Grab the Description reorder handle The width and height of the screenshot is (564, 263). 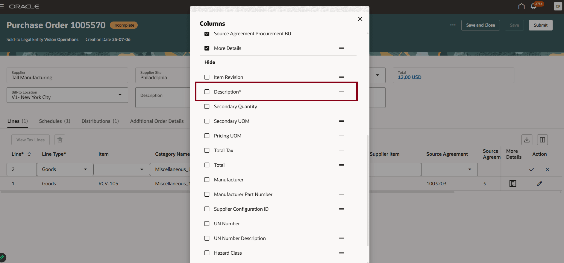(x=342, y=92)
